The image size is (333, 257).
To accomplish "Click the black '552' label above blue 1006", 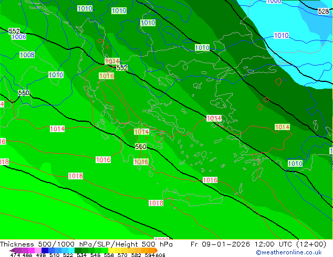I will [x=14, y=31].
